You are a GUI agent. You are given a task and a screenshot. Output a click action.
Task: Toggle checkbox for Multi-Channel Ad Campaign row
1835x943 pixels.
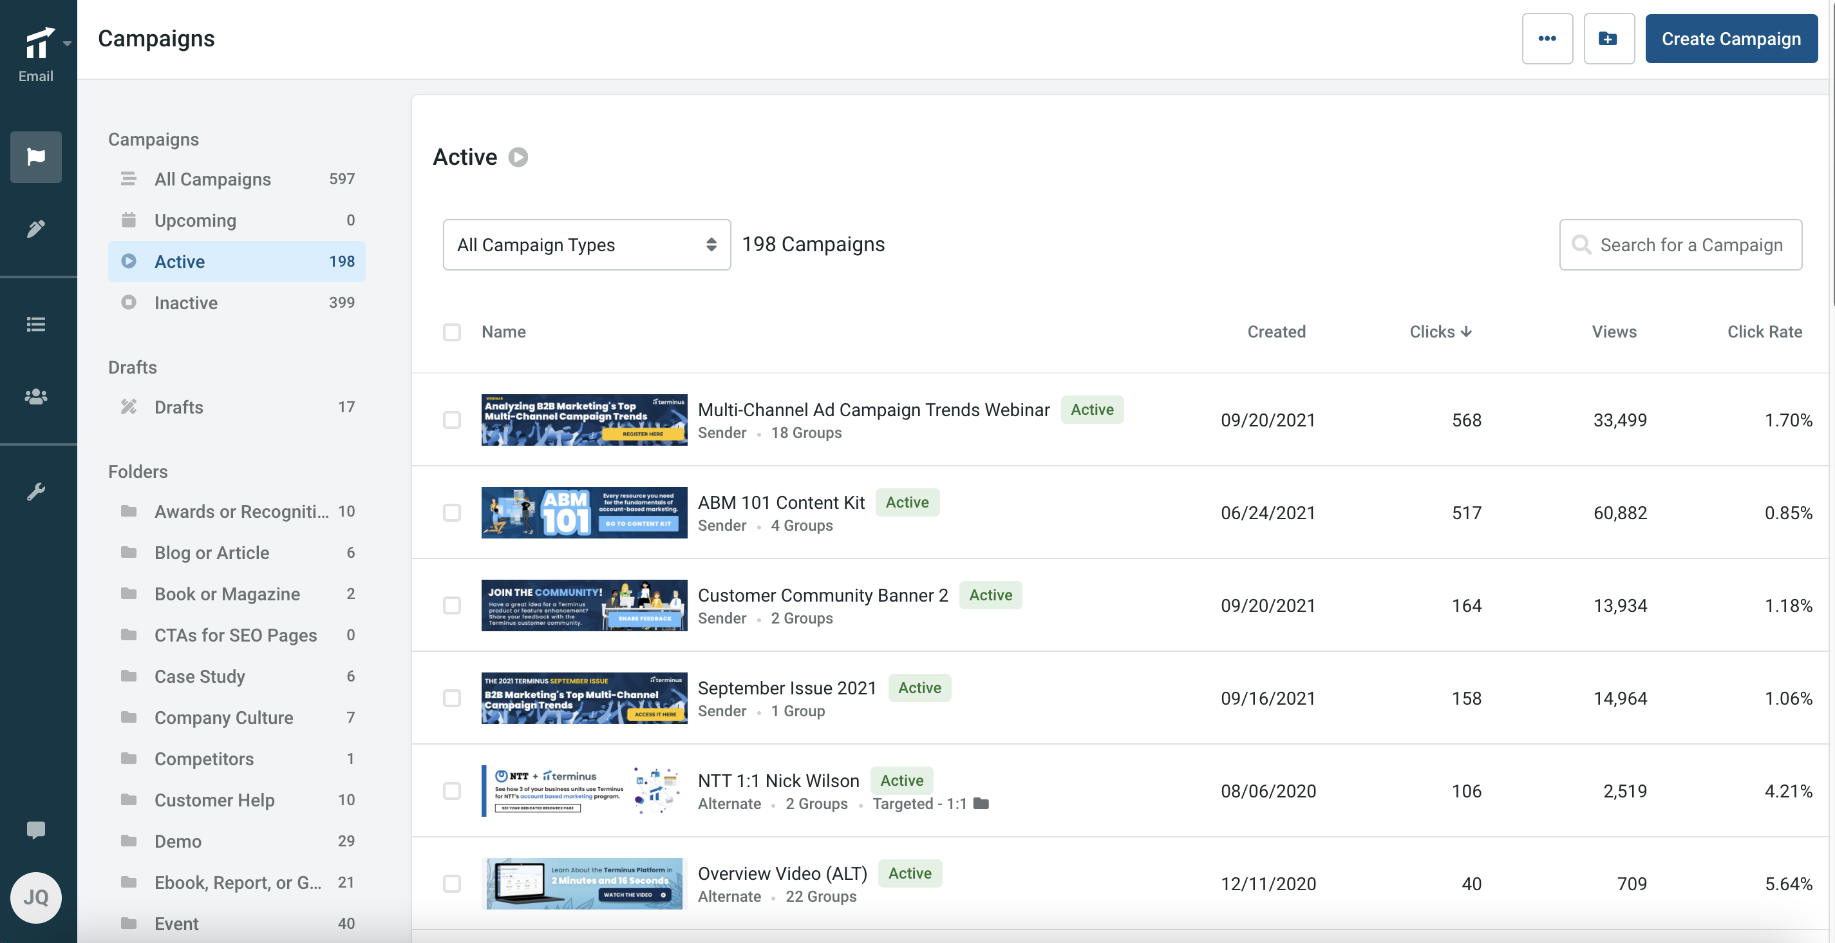[x=452, y=419]
